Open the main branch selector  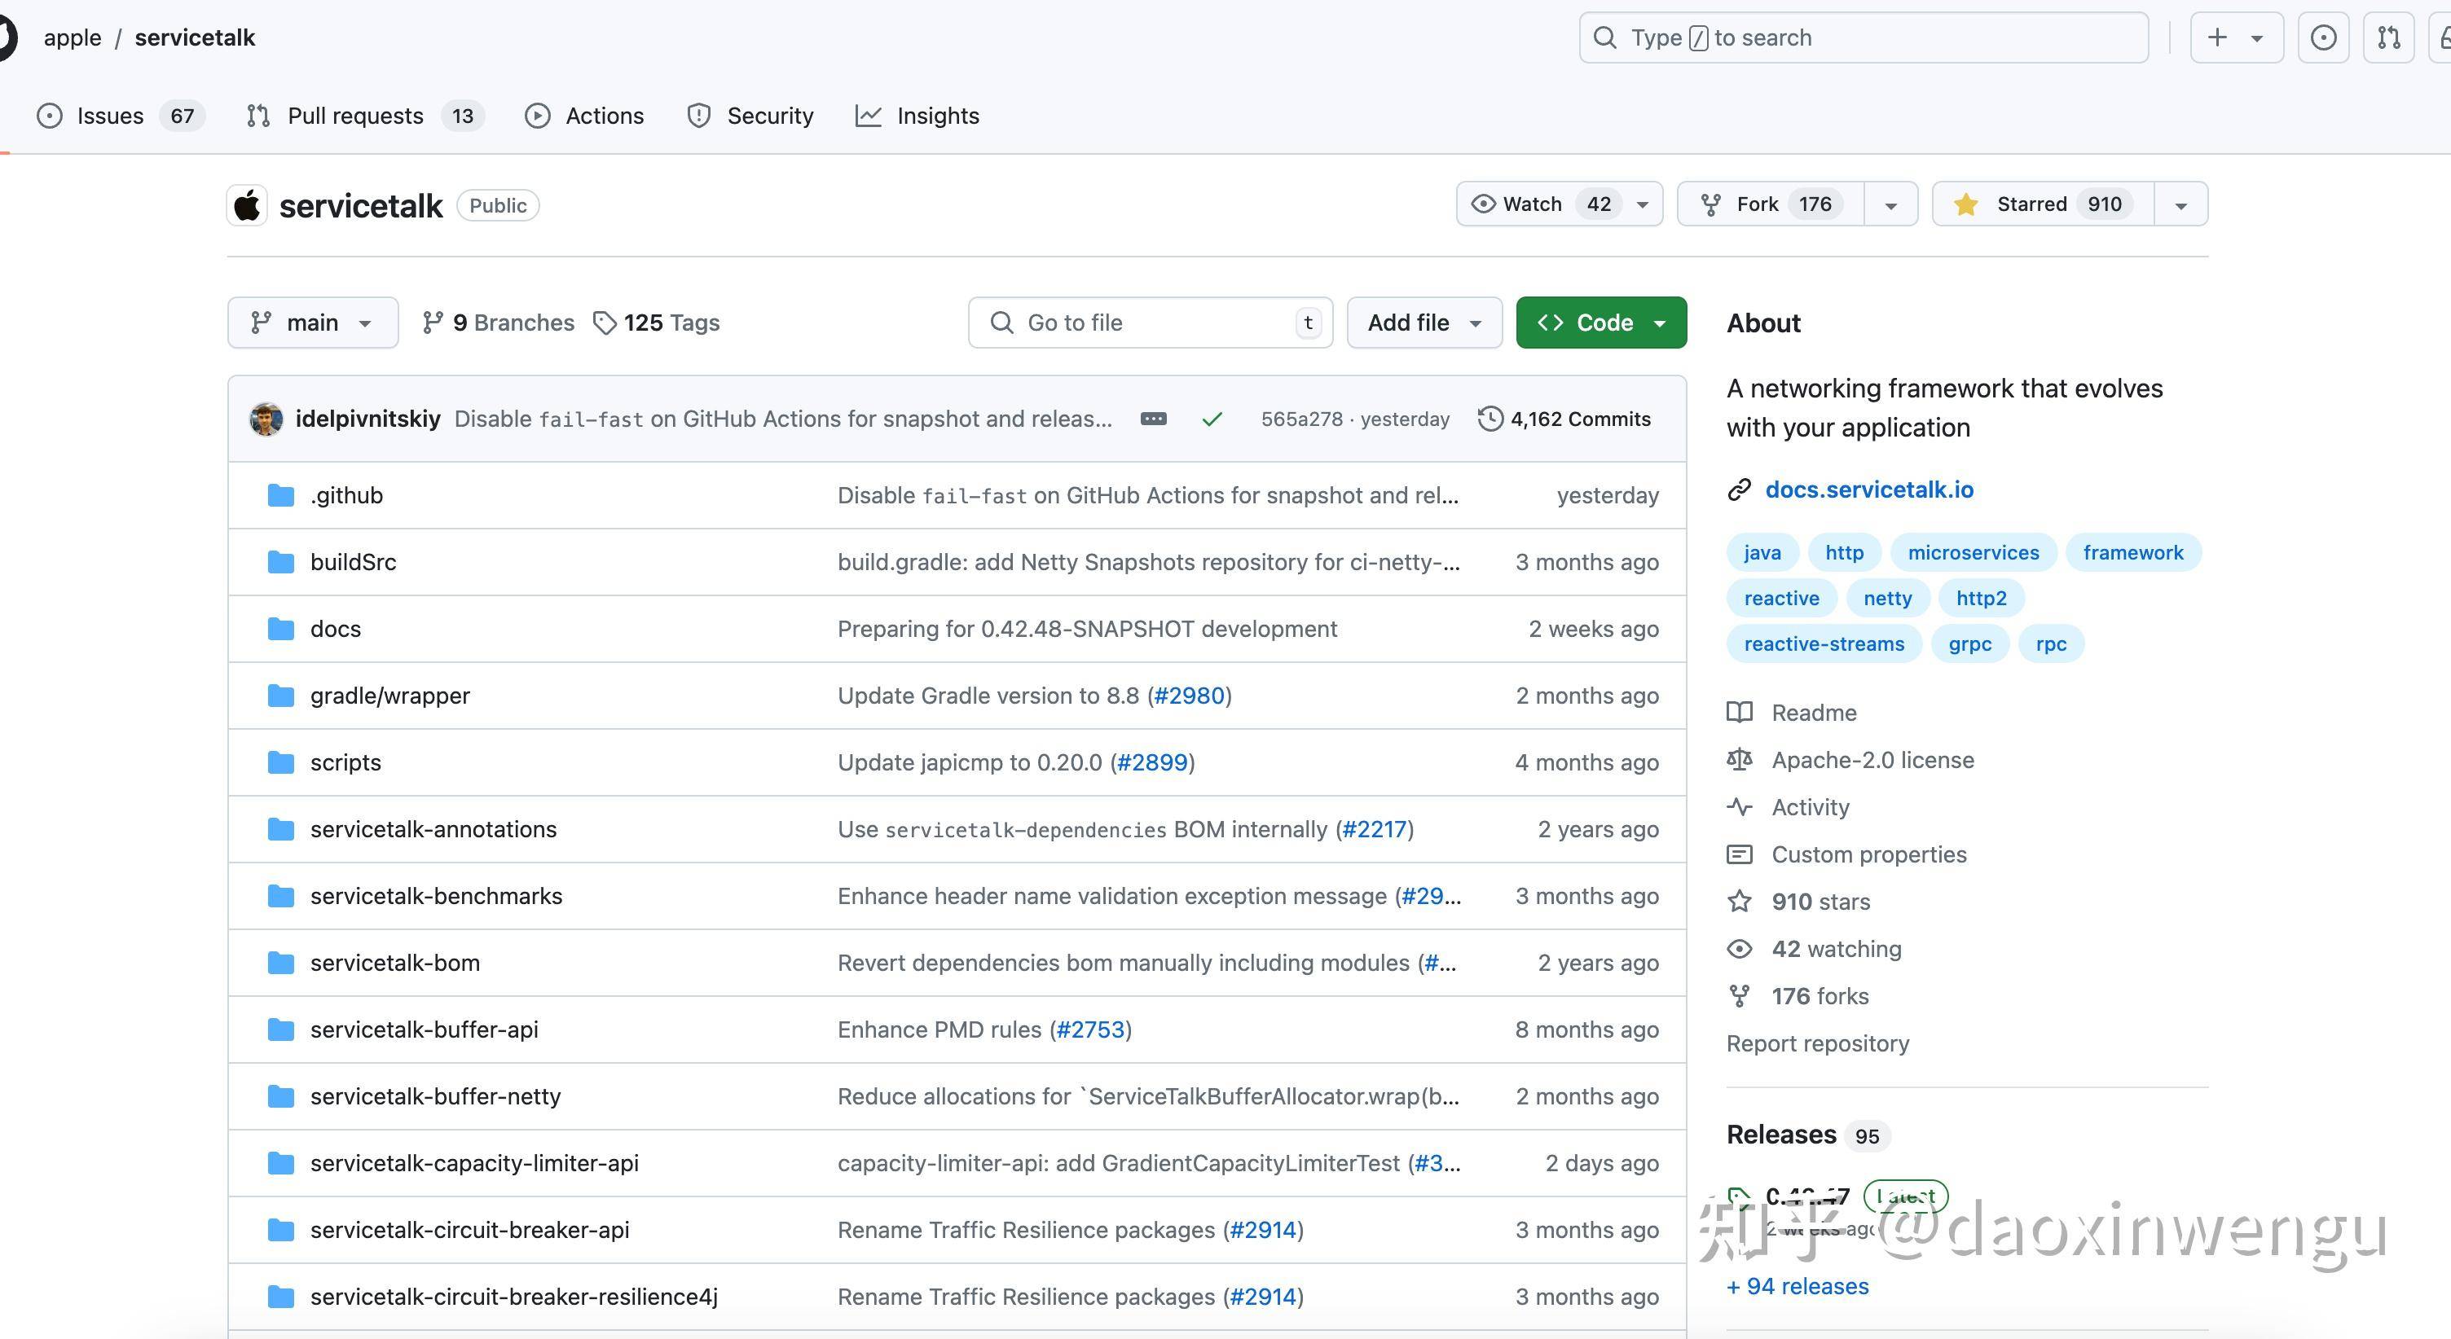(312, 323)
